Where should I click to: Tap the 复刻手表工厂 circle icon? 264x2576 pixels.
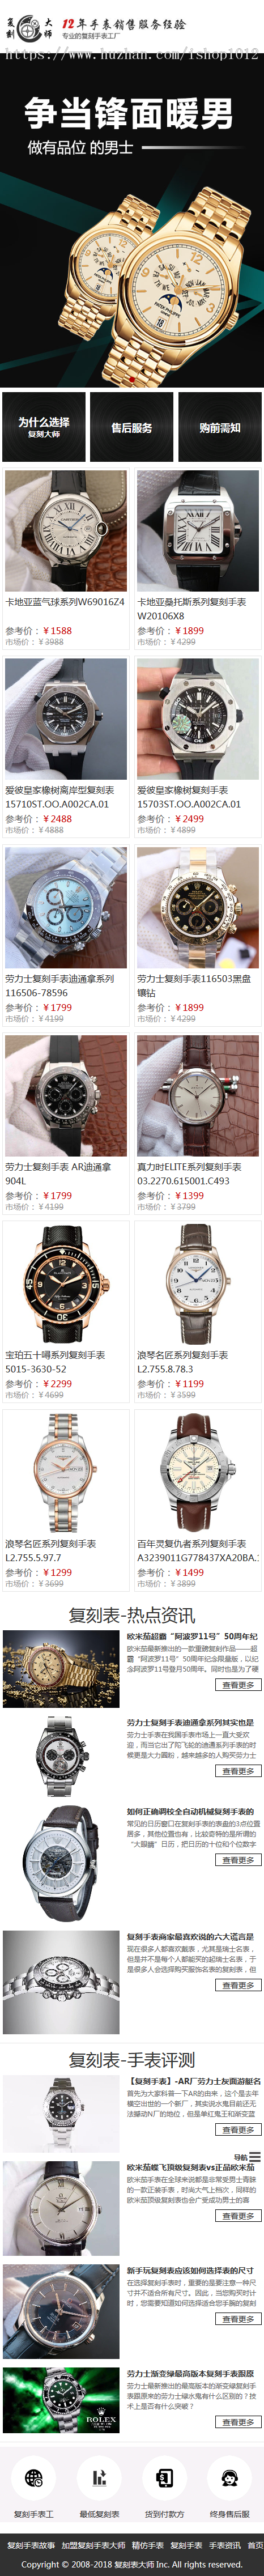[x=33, y=2478]
